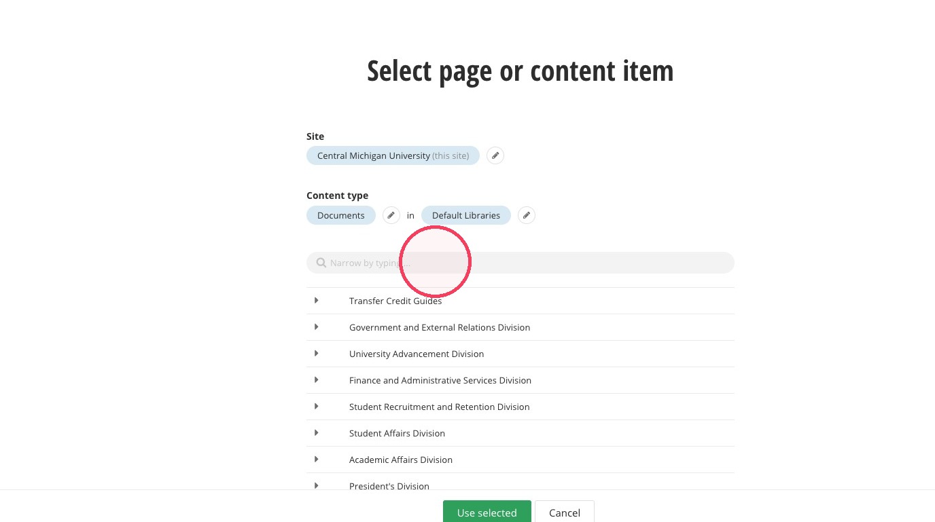
Task: Expand Government and External Relations Division
Action: click(x=316, y=327)
